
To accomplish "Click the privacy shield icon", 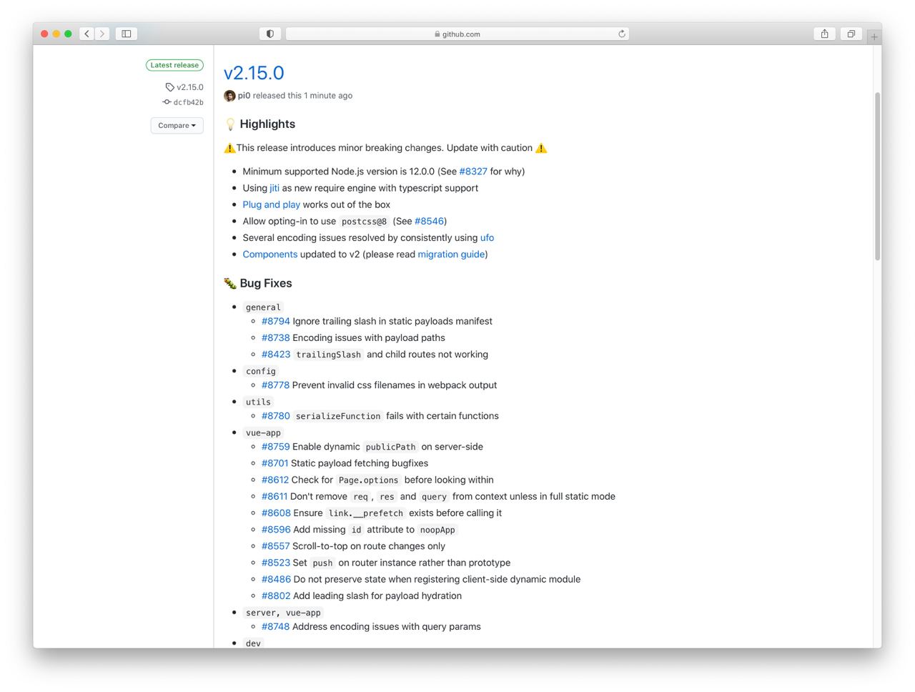I will pos(269,34).
